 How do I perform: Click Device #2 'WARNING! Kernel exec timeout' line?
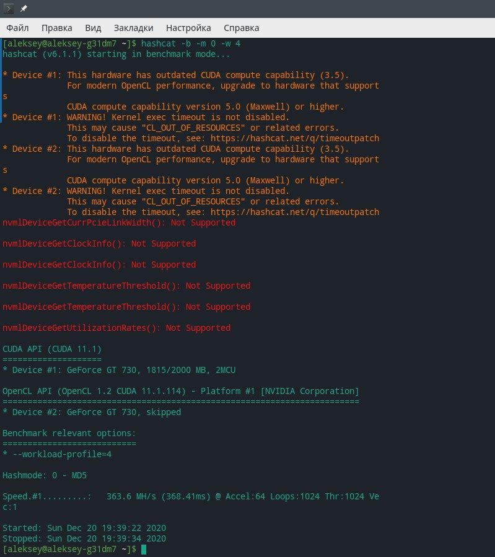pos(146,191)
